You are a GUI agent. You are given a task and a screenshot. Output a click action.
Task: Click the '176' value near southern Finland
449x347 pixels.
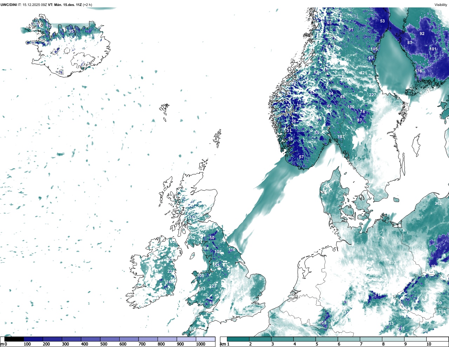coord(418,71)
